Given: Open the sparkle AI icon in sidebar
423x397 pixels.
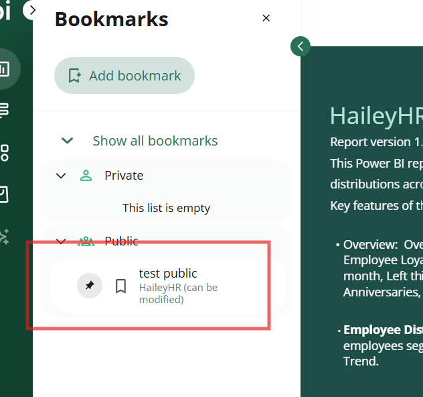Looking at the screenshot, I should pyautogui.click(x=4, y=237).
